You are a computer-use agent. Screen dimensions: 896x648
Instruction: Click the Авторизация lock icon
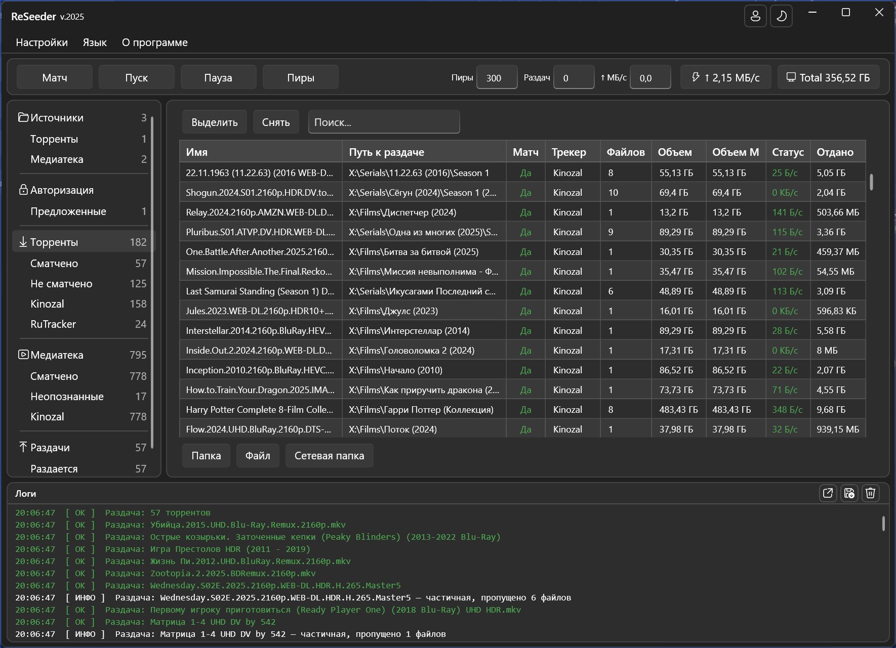point(23,190)
